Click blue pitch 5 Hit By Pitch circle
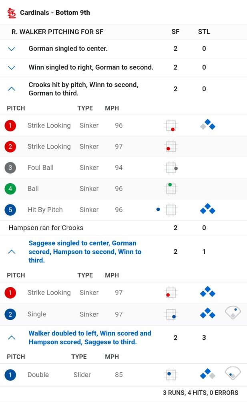Viewport: 247px width, 410px height. (x=10, y=210)
